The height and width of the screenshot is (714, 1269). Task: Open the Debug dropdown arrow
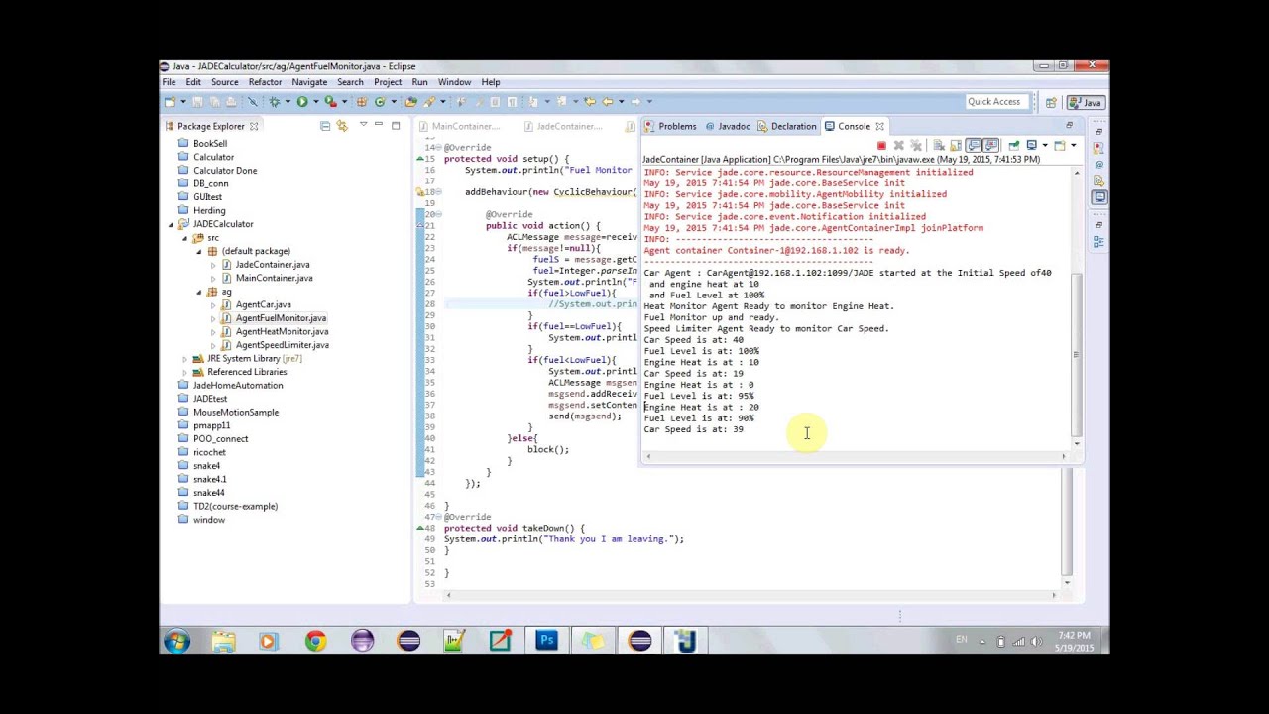click(x=288, y=101)
